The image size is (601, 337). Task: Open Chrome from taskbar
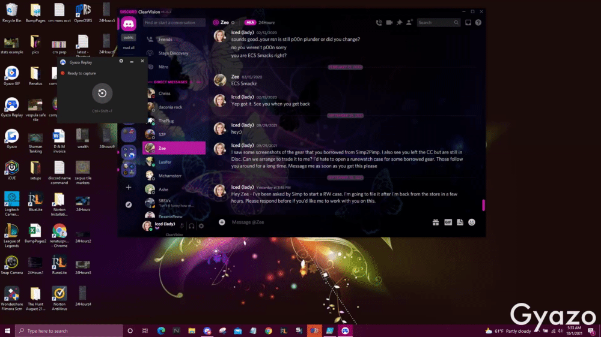pos(268,331)
